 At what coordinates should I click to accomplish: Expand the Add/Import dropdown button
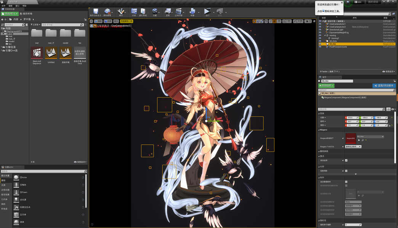(x=10, y=14)
